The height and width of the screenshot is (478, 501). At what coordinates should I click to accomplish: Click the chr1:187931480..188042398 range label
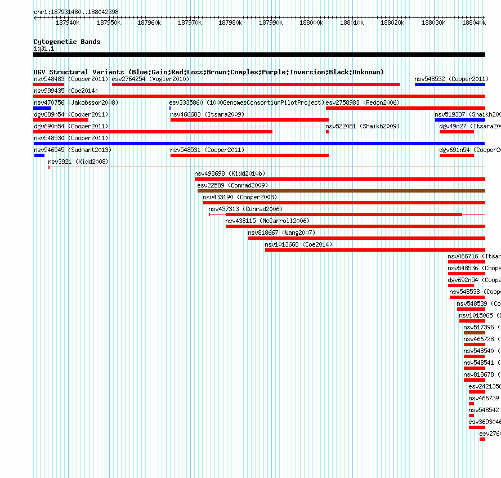point(76,12)
